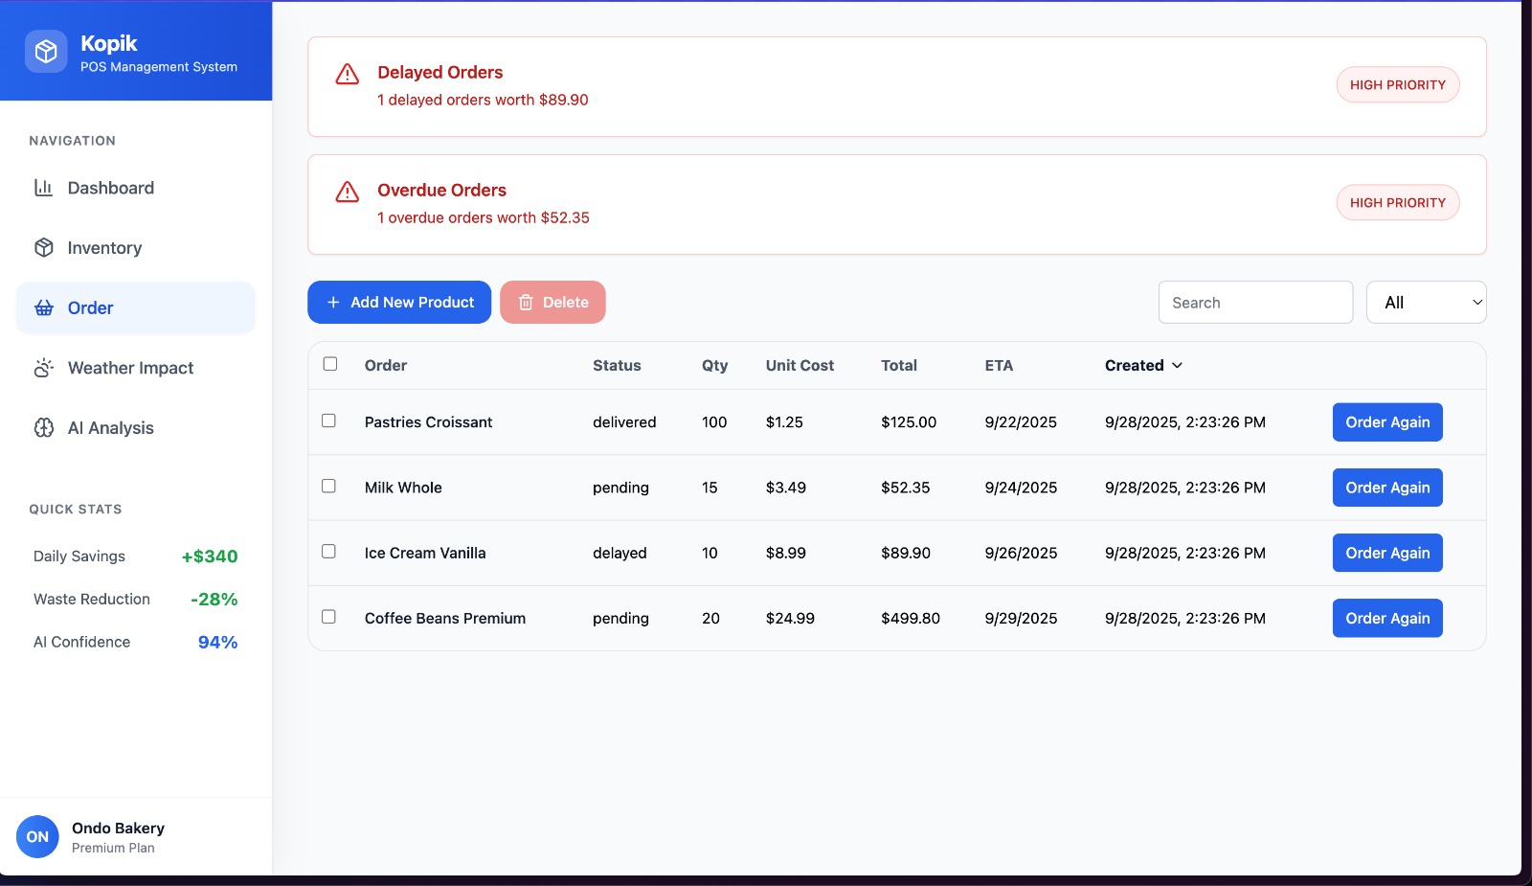Click the Ondo Bakery account name
The height and width of the screenshot is (886, 1532).
(x=118, y=828)
